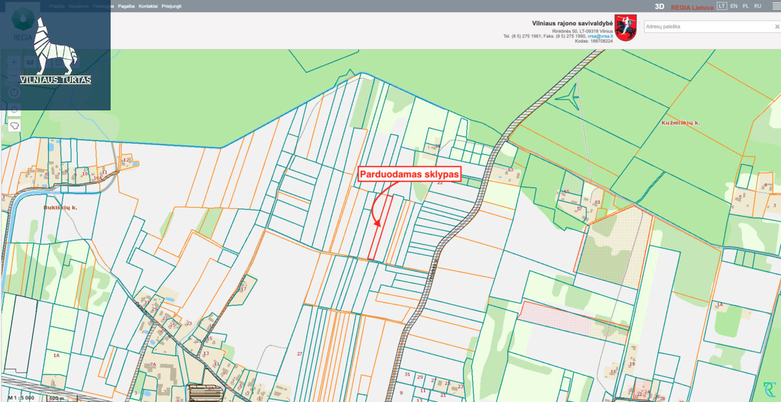Click the Vilnius district coat of arms
This screenshot has width=781, height=402.
point(625,28)
